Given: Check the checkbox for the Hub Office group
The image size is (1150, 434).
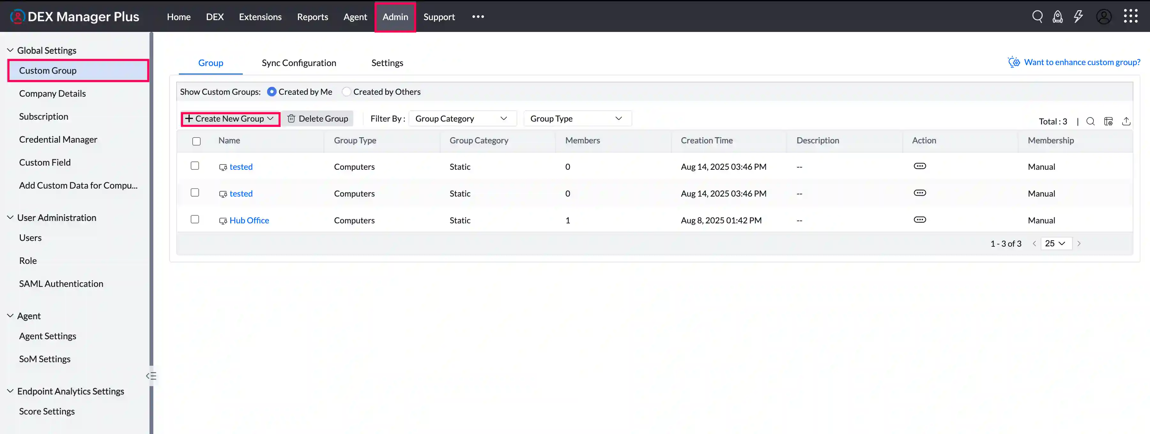Looking at the screenshot, I should (x=195, y=220).
